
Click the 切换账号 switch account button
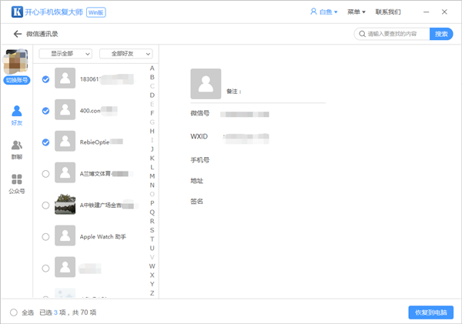pos(17,80)
